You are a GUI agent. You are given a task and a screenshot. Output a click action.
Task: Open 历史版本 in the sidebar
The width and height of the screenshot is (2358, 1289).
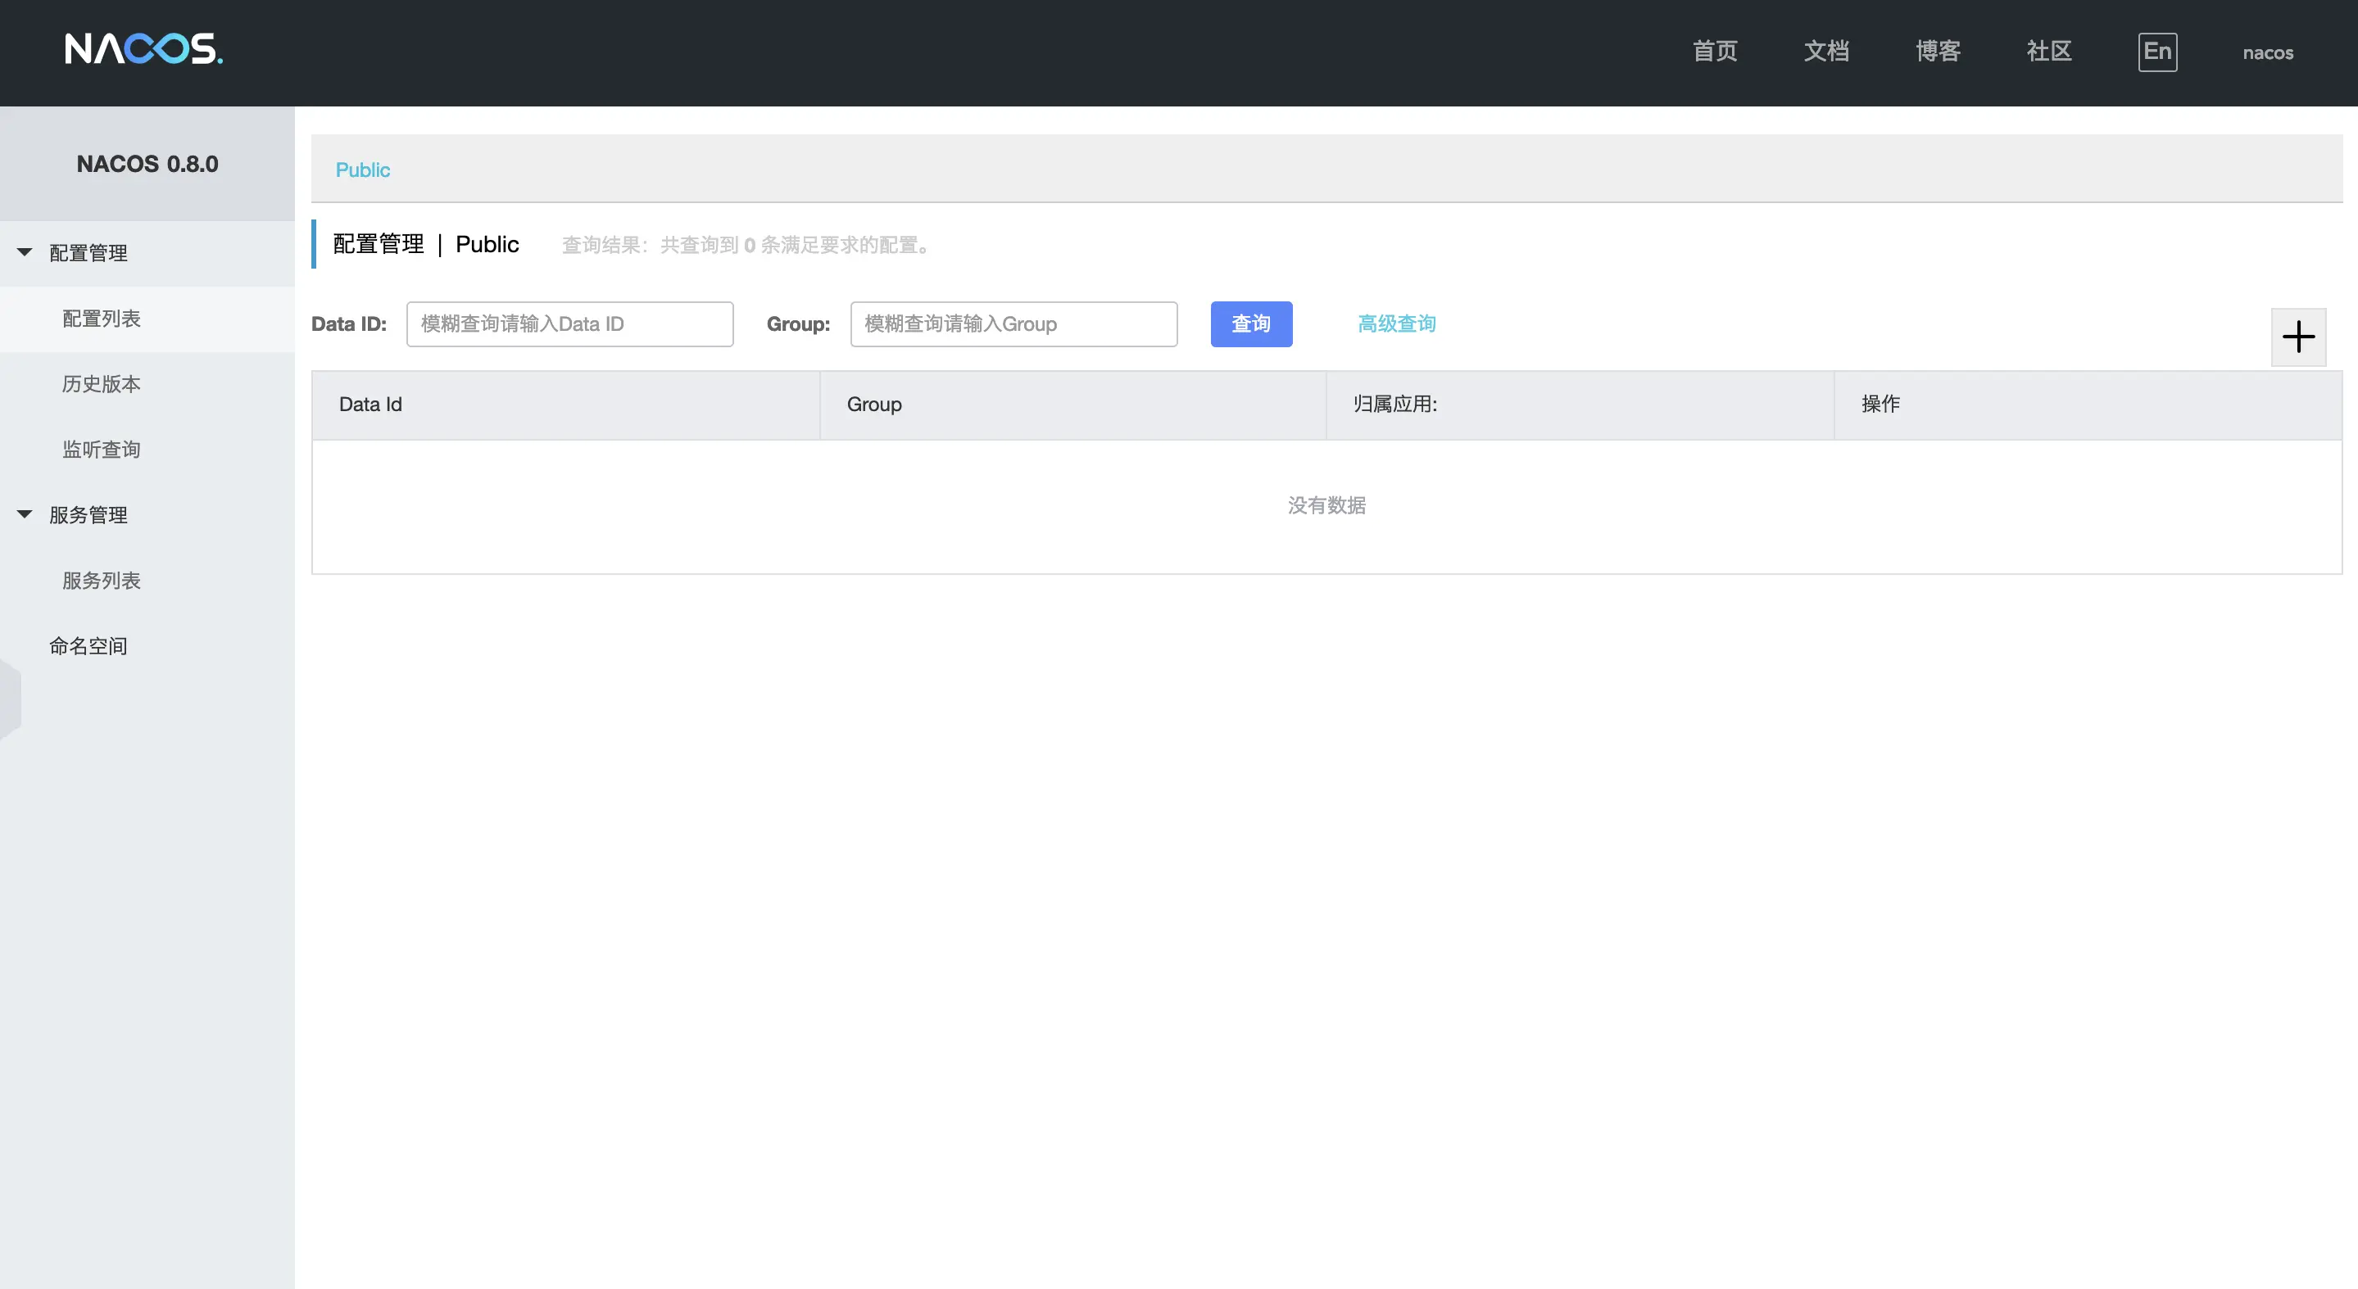click(102, 384)
